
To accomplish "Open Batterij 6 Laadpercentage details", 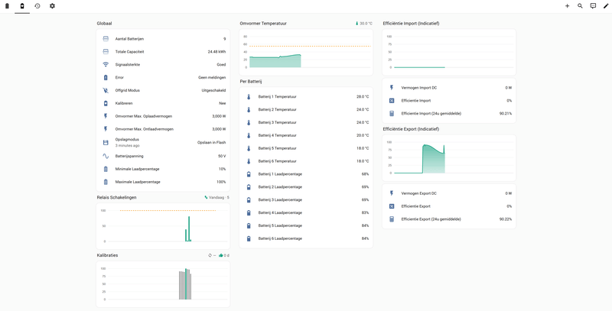I will click(306, 238).
